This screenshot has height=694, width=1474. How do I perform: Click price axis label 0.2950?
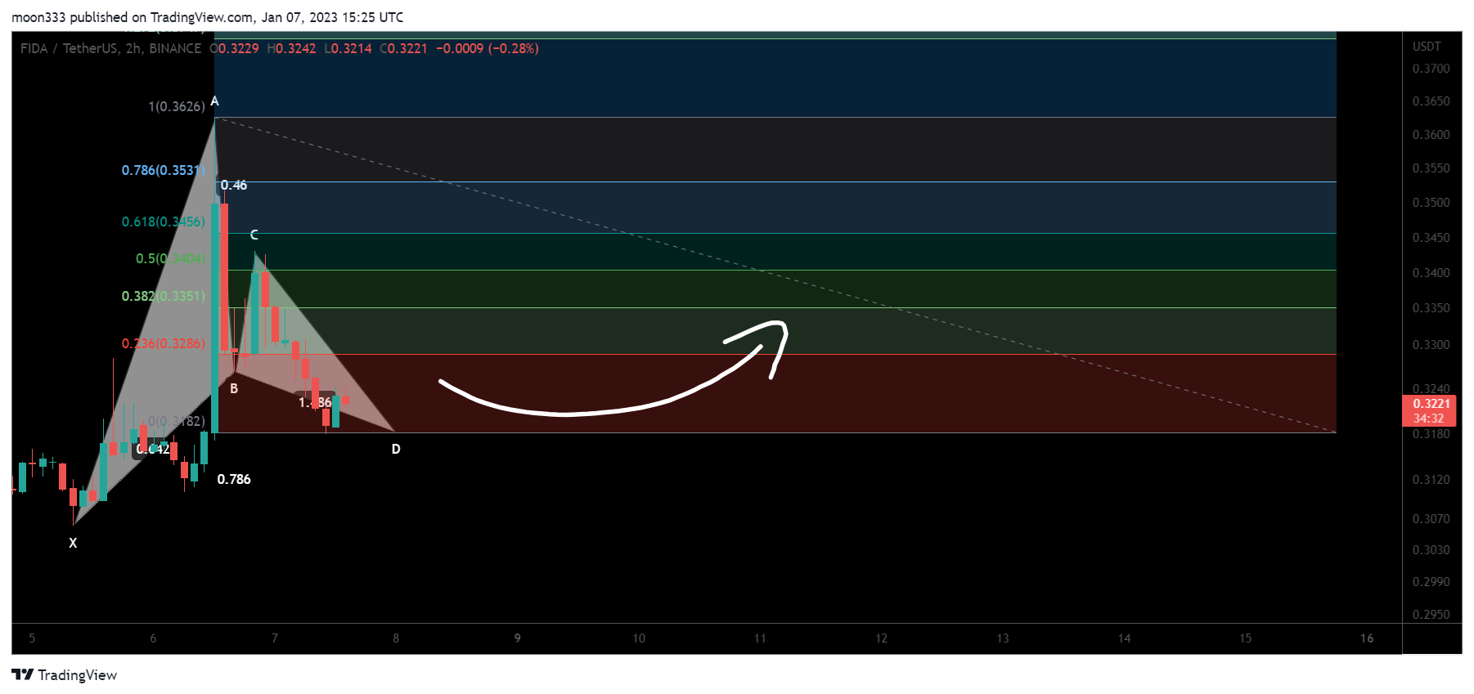(1431, 615)
